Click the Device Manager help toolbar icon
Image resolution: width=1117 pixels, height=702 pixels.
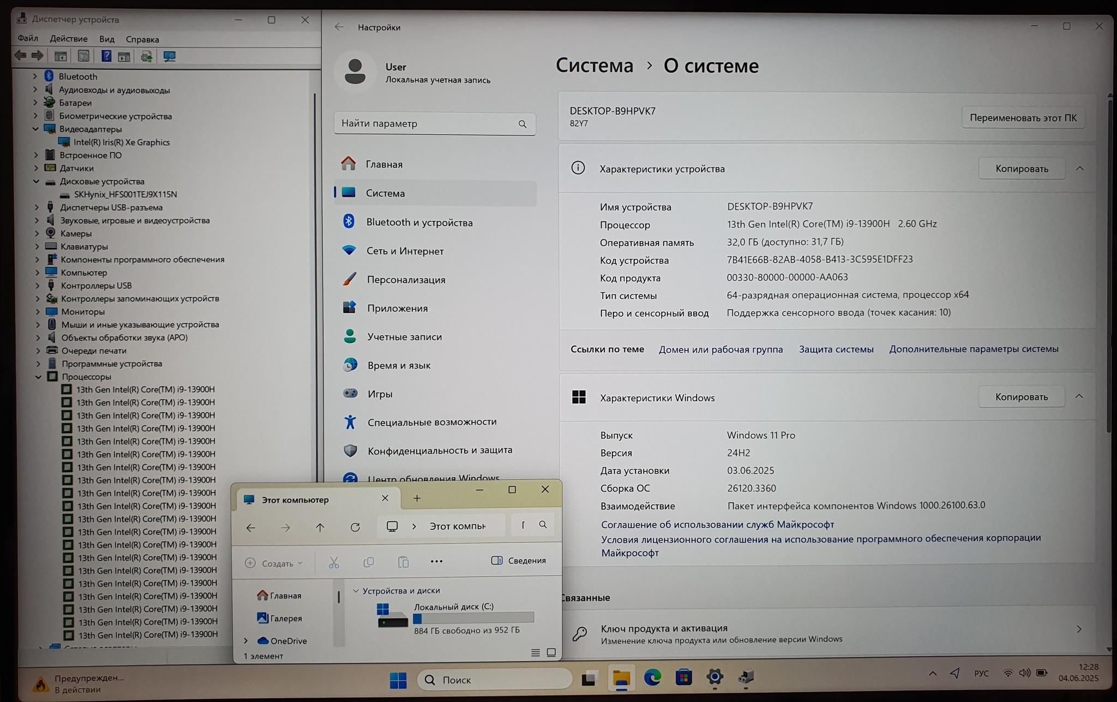106,56
